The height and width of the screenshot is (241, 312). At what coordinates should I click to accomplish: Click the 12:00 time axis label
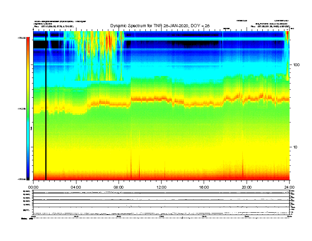162,187
